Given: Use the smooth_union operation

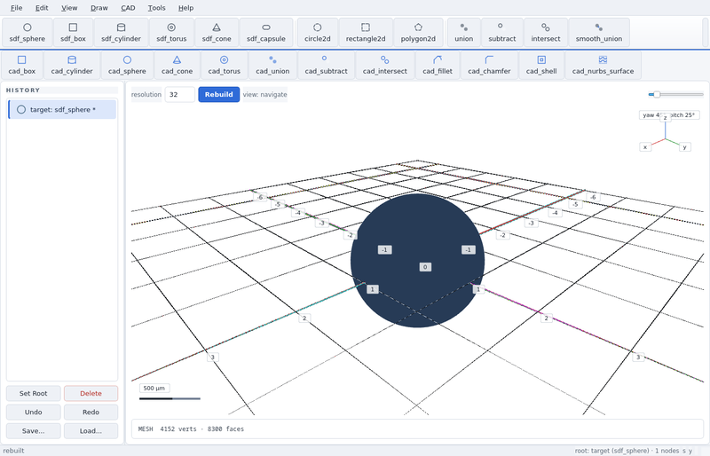Looking at the screenshot, I should [x=598, y=33].
